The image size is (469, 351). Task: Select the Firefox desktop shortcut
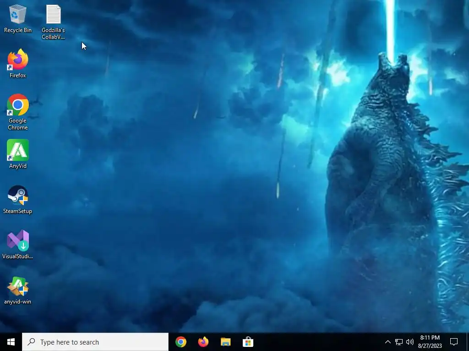18,64
